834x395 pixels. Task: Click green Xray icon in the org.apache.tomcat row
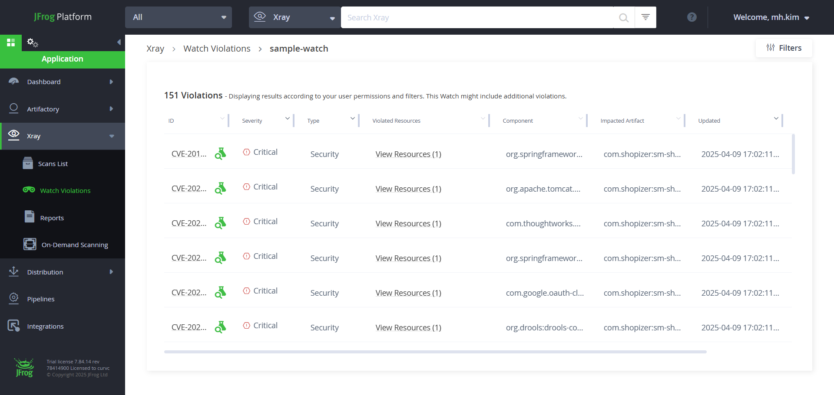click(x=221, y=188)
